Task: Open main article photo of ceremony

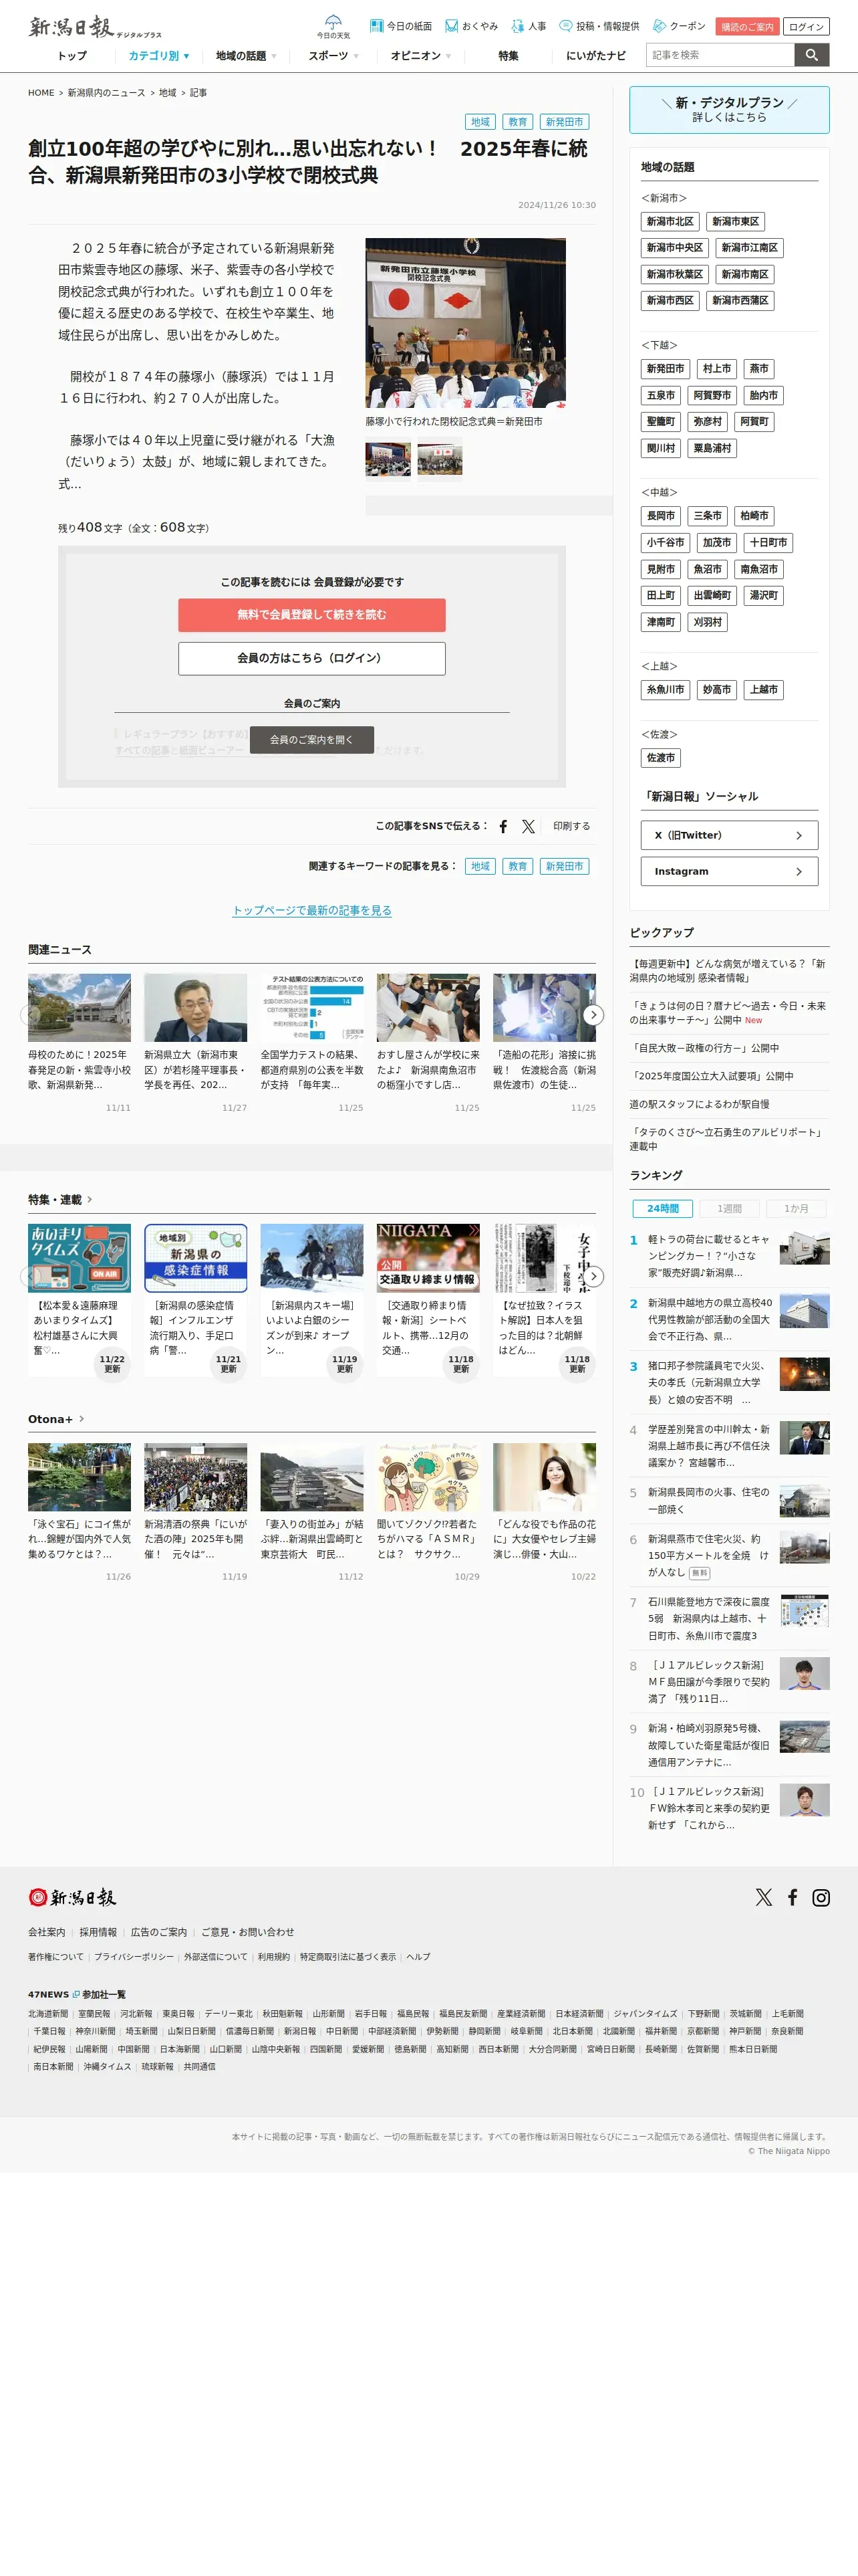Action: [x=466, y=322]
